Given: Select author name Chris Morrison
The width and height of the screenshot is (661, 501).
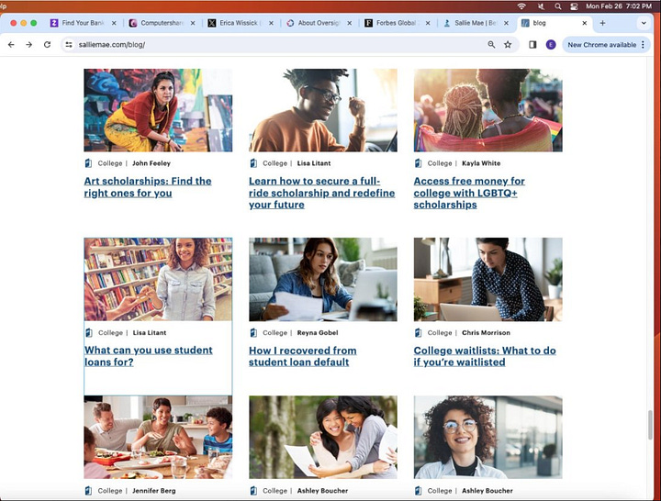Looking at the screenshot, I should tap(486, 332).
